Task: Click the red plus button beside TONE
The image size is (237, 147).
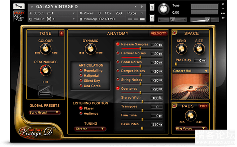Action: coord(61,33)
